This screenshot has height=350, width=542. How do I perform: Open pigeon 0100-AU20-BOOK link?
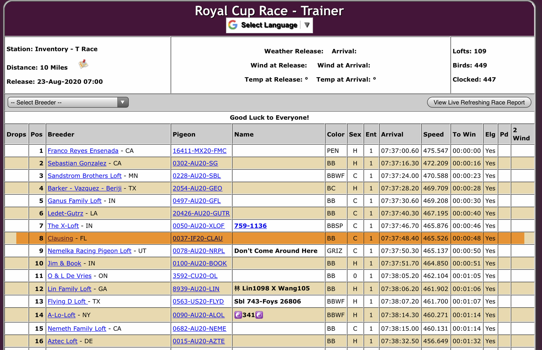[x=200, y=263]
